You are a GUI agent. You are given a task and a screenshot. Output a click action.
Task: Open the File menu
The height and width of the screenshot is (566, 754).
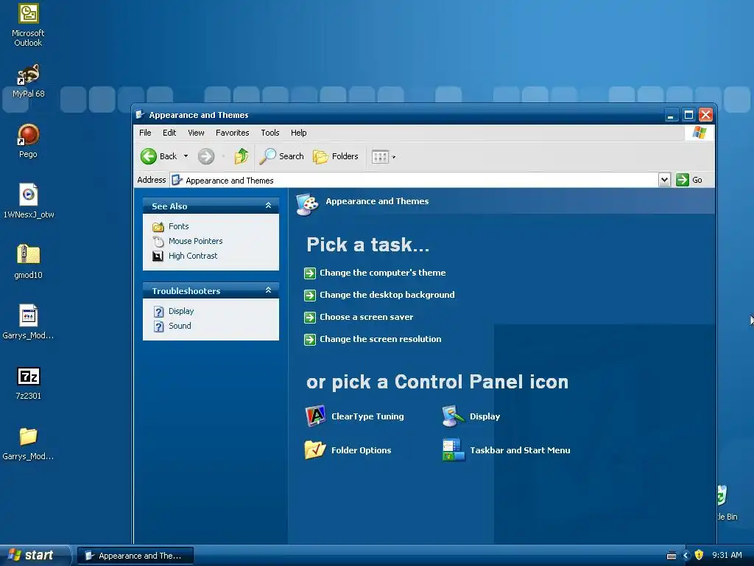point(145,133)
